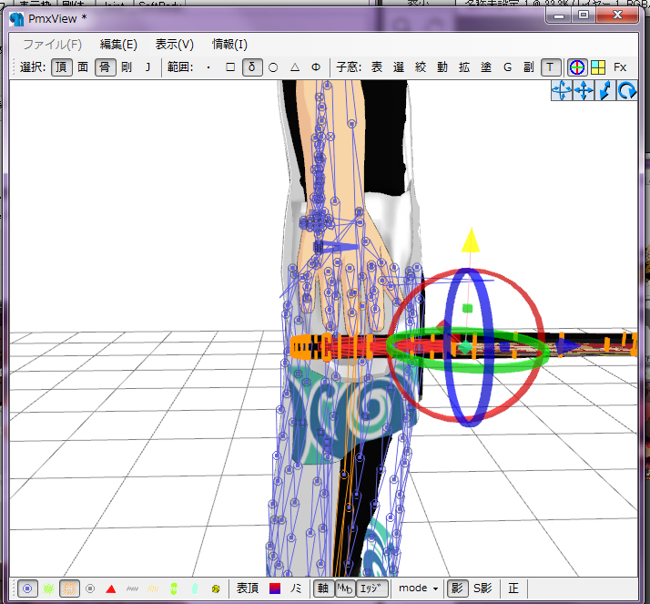650x604 pixels.
Task: Click the diagonal zoom arrow viewport icon
Action: tap(605, 90)
